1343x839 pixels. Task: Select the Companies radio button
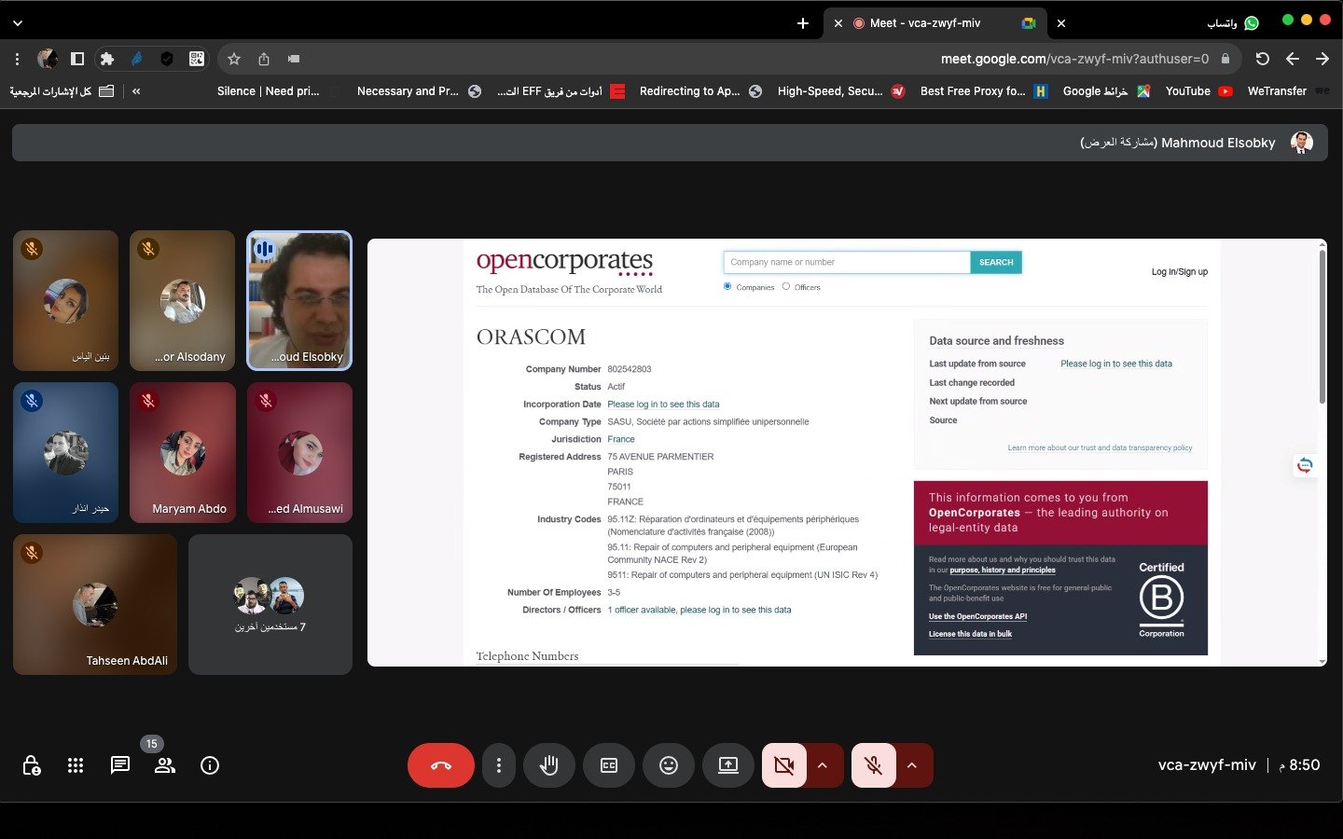point(727,286)
